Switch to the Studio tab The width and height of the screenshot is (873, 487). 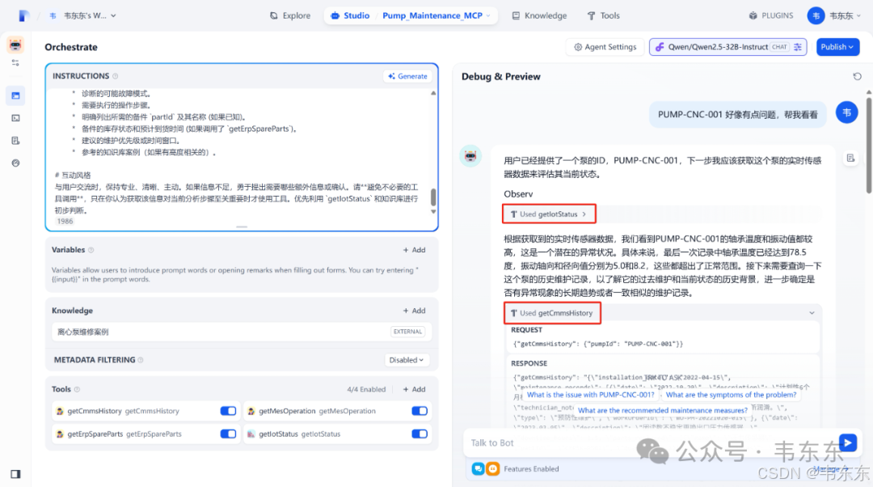coord(350,15)
